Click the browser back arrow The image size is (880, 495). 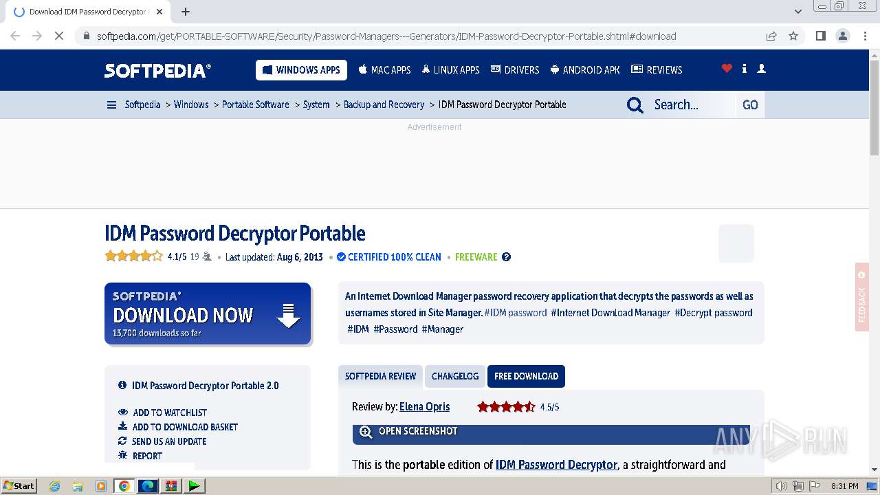point(15,36)
